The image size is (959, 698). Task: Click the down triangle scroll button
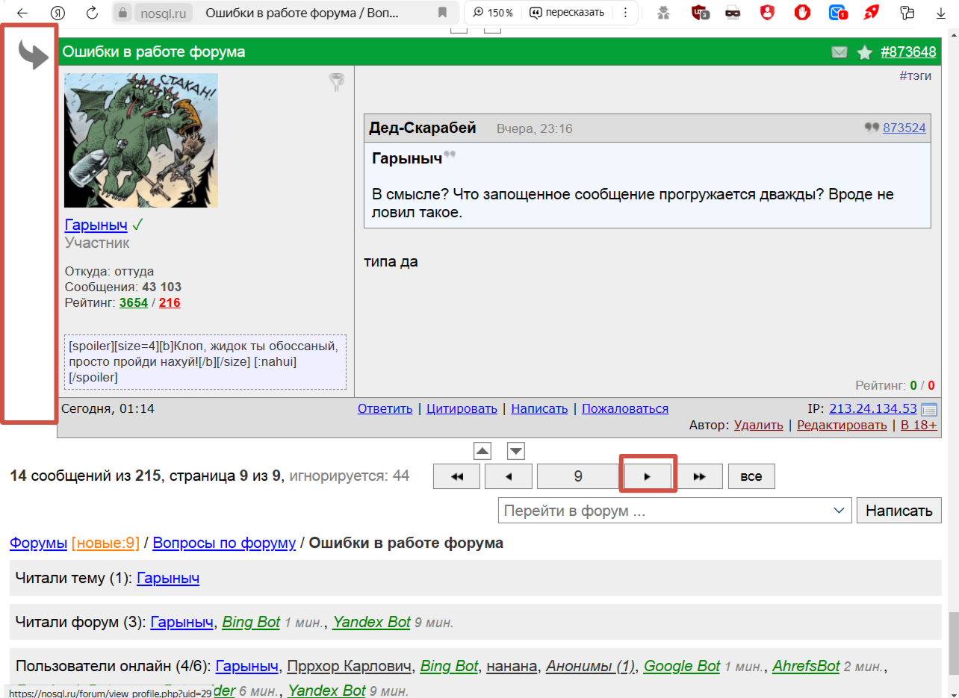[516, 451]
